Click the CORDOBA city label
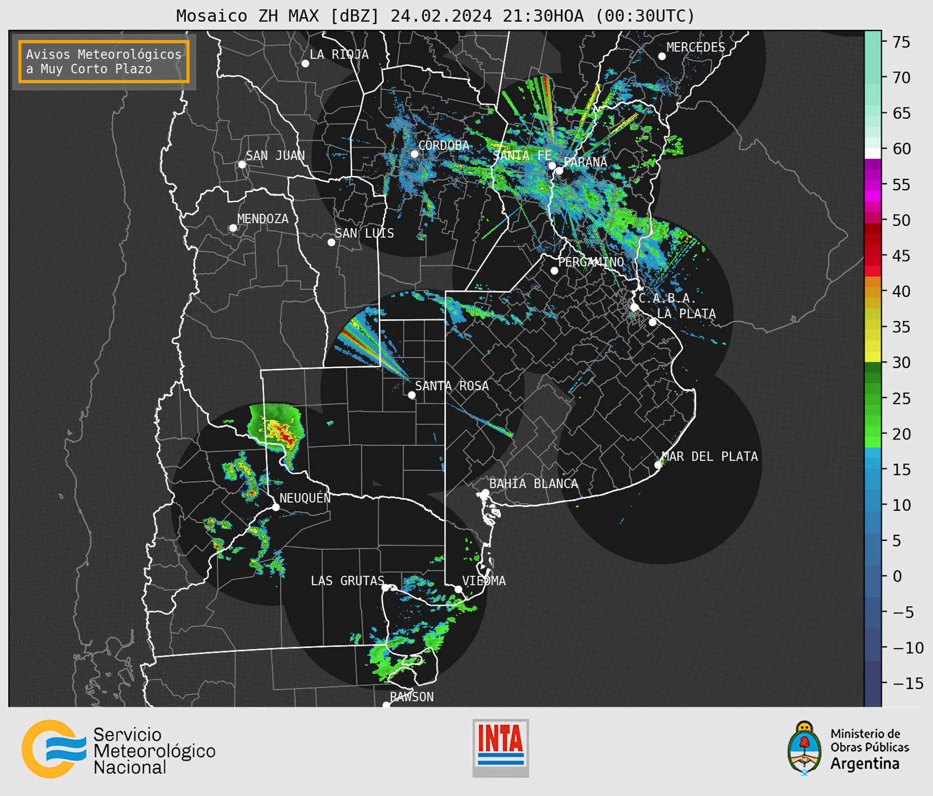 tap(444, 146)
